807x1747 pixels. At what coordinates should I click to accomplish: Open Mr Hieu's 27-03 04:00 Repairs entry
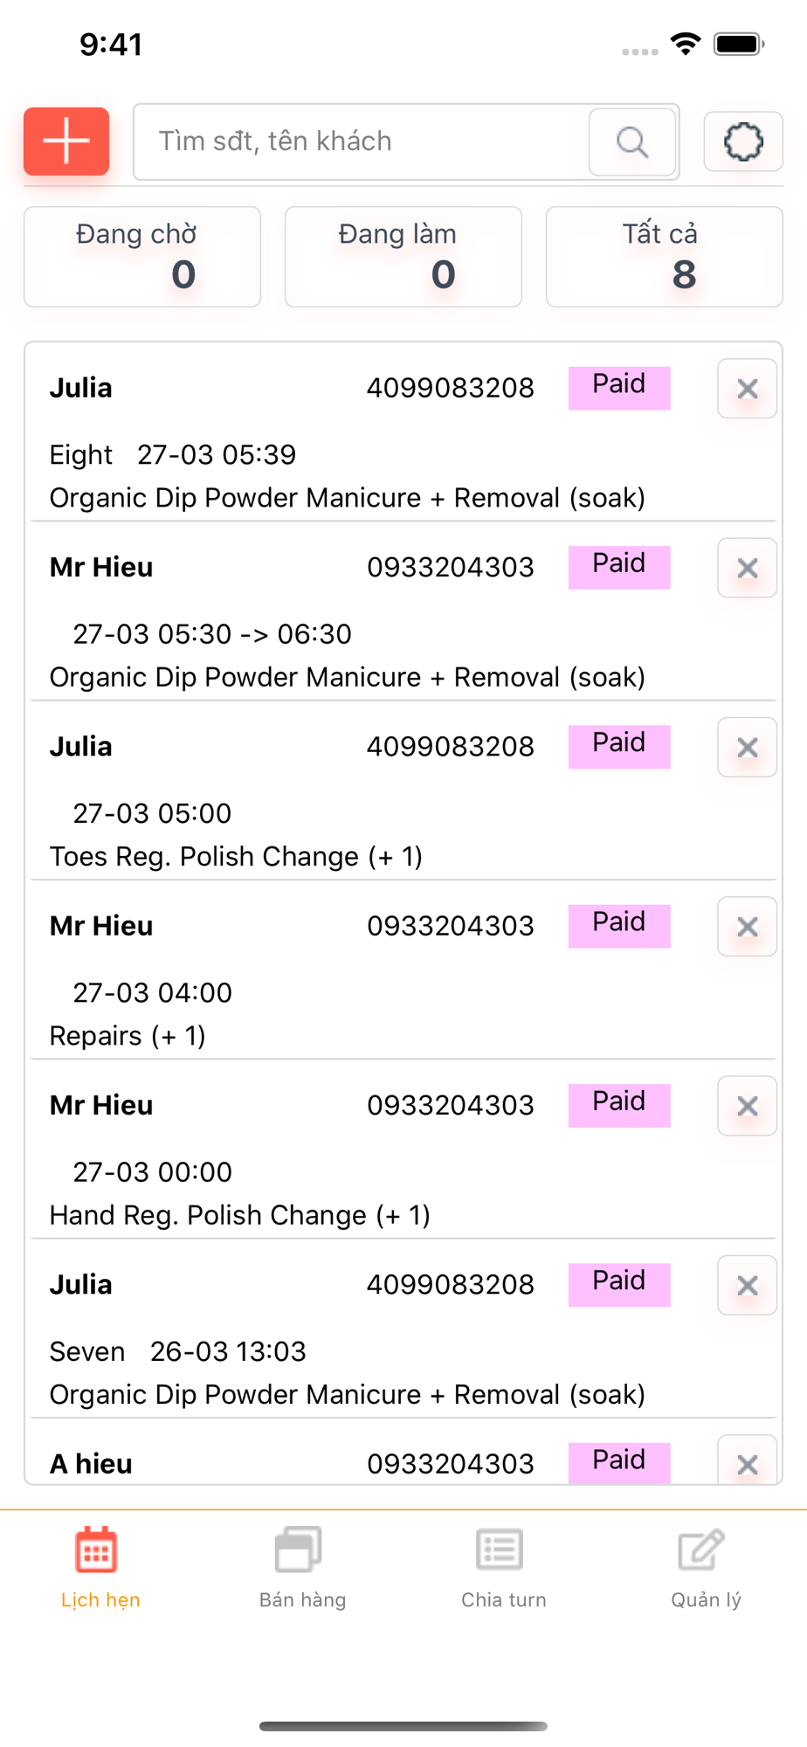[x=262, y=991]
